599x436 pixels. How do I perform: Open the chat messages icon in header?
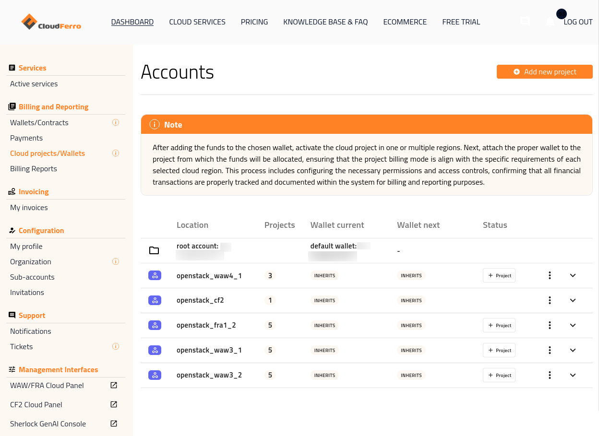tap(525, 22)
